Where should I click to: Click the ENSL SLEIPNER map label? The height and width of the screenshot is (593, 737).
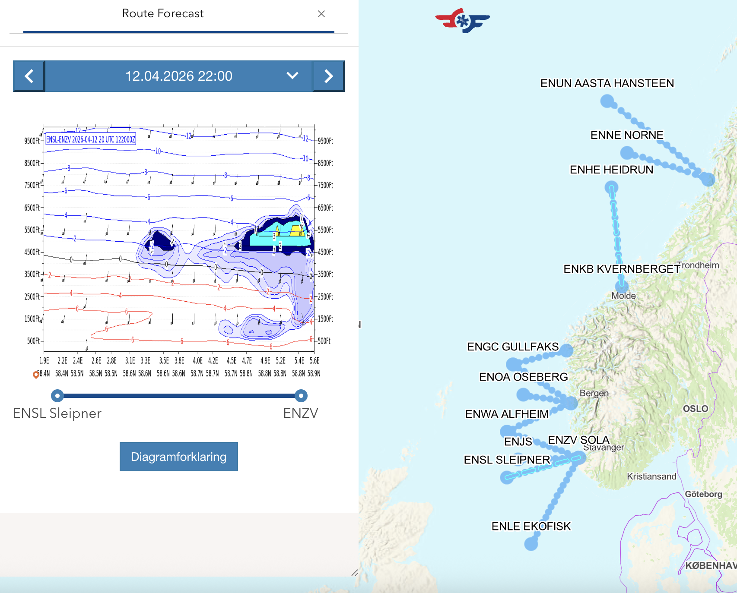[x=507, y=460]
